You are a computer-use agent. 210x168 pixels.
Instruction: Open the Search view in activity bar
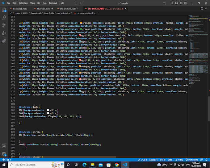(4, 18)
